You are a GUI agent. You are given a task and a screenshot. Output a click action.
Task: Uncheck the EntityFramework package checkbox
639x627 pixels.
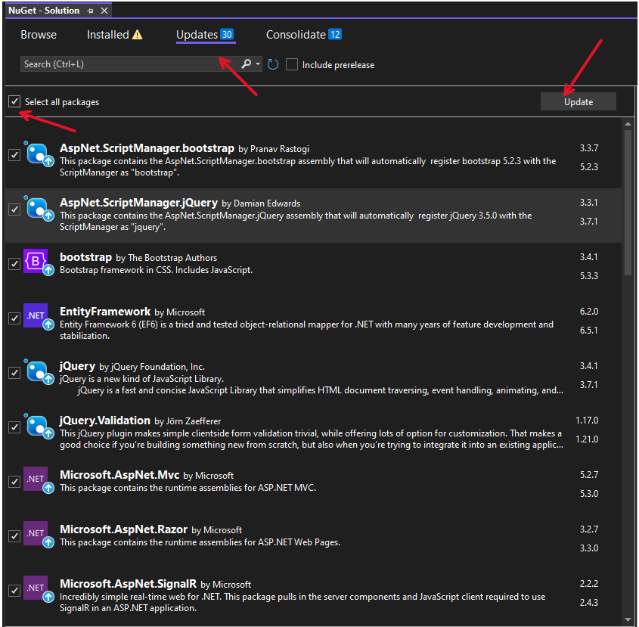click(14, 318)
